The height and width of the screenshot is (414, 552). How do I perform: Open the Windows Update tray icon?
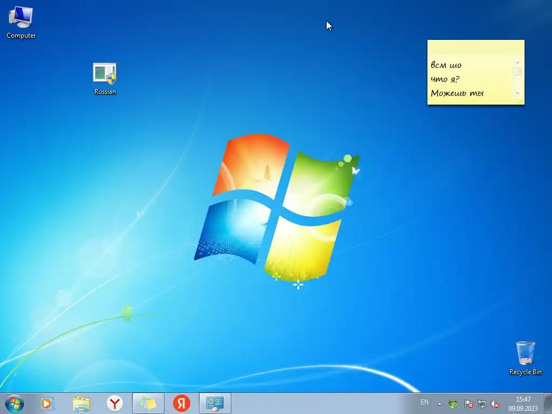[x=453, y=404]
